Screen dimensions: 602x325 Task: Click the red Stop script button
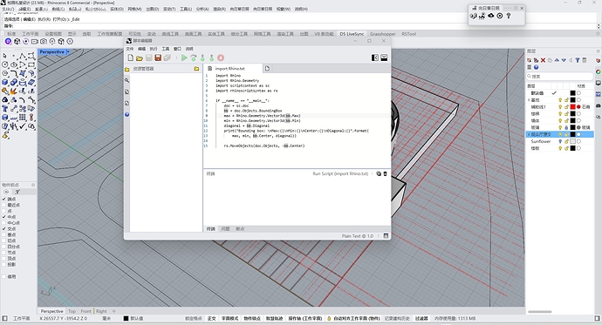coord(221,58)
